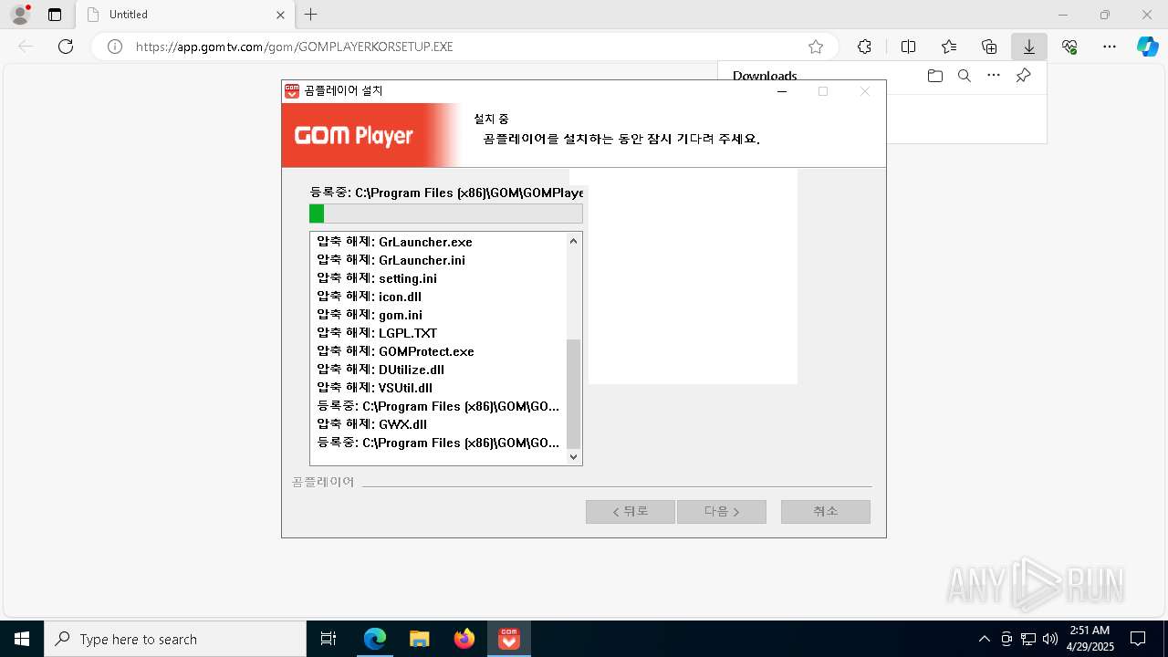Open Microsoft Edge from taskbar

tap(375, 639)
